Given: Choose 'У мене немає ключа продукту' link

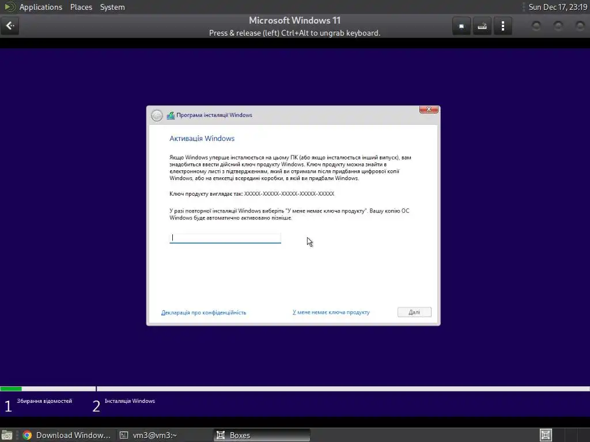Looking at the screenshot, I should [331, 313].
